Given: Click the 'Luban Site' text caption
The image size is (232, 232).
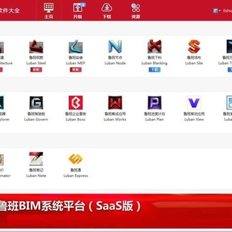Looking at the screenshot, I should 194,63.
